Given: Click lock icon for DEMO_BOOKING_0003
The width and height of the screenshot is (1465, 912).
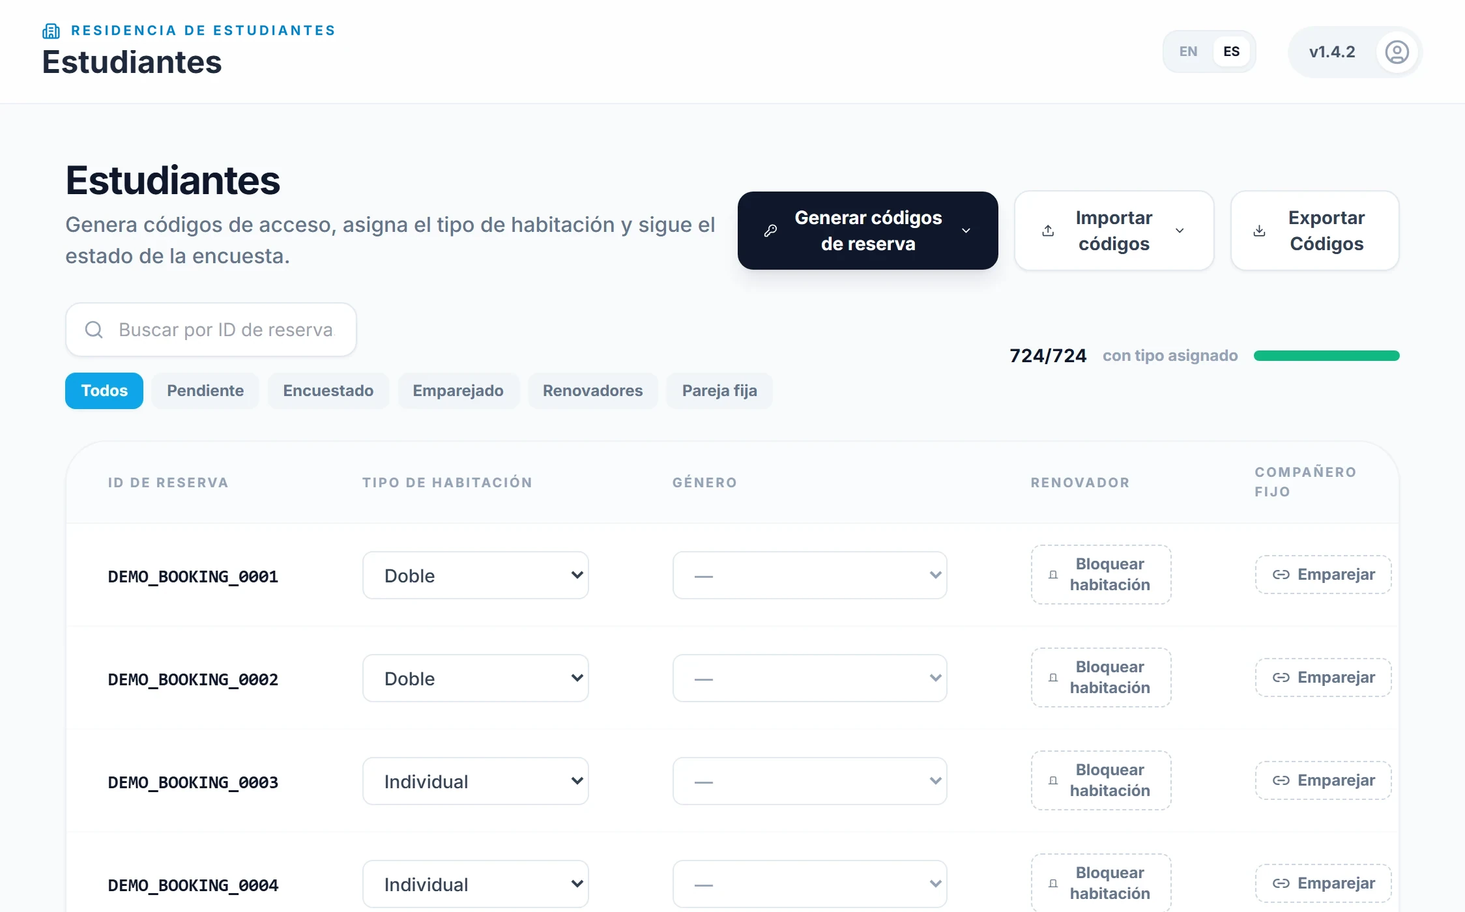Looking at the screenshot, I should [1053, 780].
